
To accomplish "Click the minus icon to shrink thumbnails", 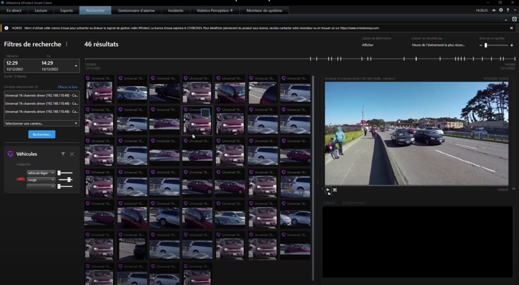I will pyautogui.click(x=481, y=45).
